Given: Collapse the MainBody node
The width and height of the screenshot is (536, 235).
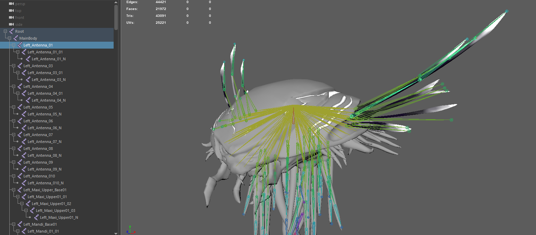Looking at the screenshot, I should 9,38.
